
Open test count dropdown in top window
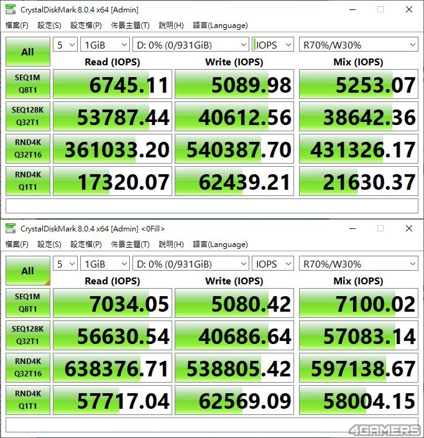(x=65, y=45)
